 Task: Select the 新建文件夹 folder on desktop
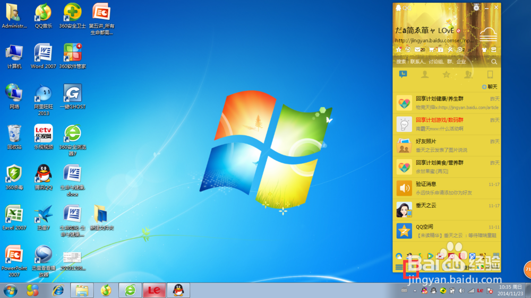101,217
